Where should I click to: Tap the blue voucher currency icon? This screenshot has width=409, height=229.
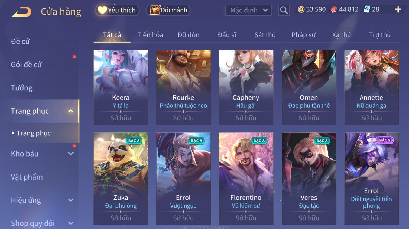click(x=367, y=9)
